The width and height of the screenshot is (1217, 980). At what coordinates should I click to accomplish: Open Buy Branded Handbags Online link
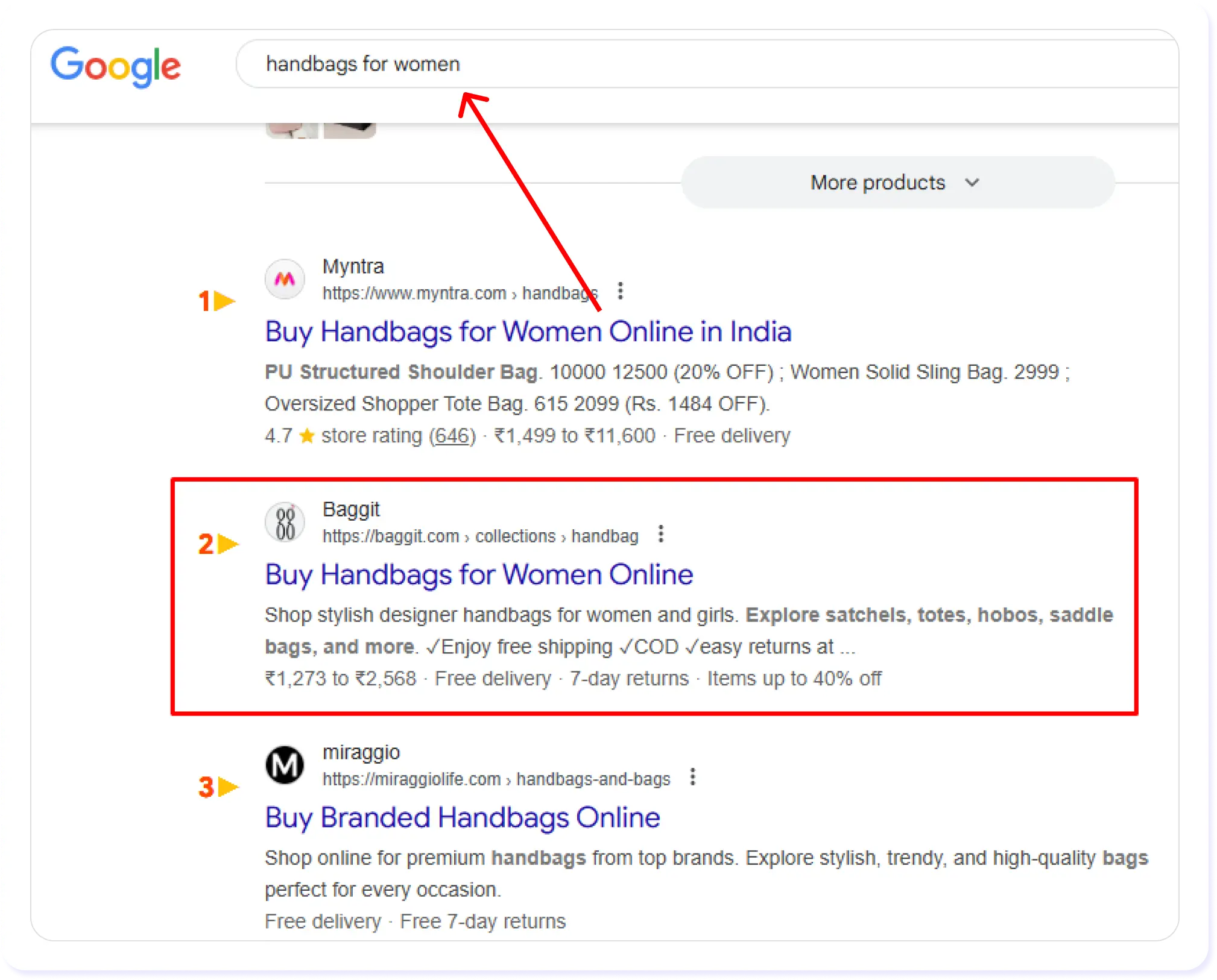(463, 818)
